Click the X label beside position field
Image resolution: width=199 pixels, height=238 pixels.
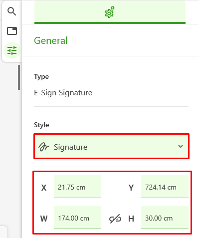(44, 188)
